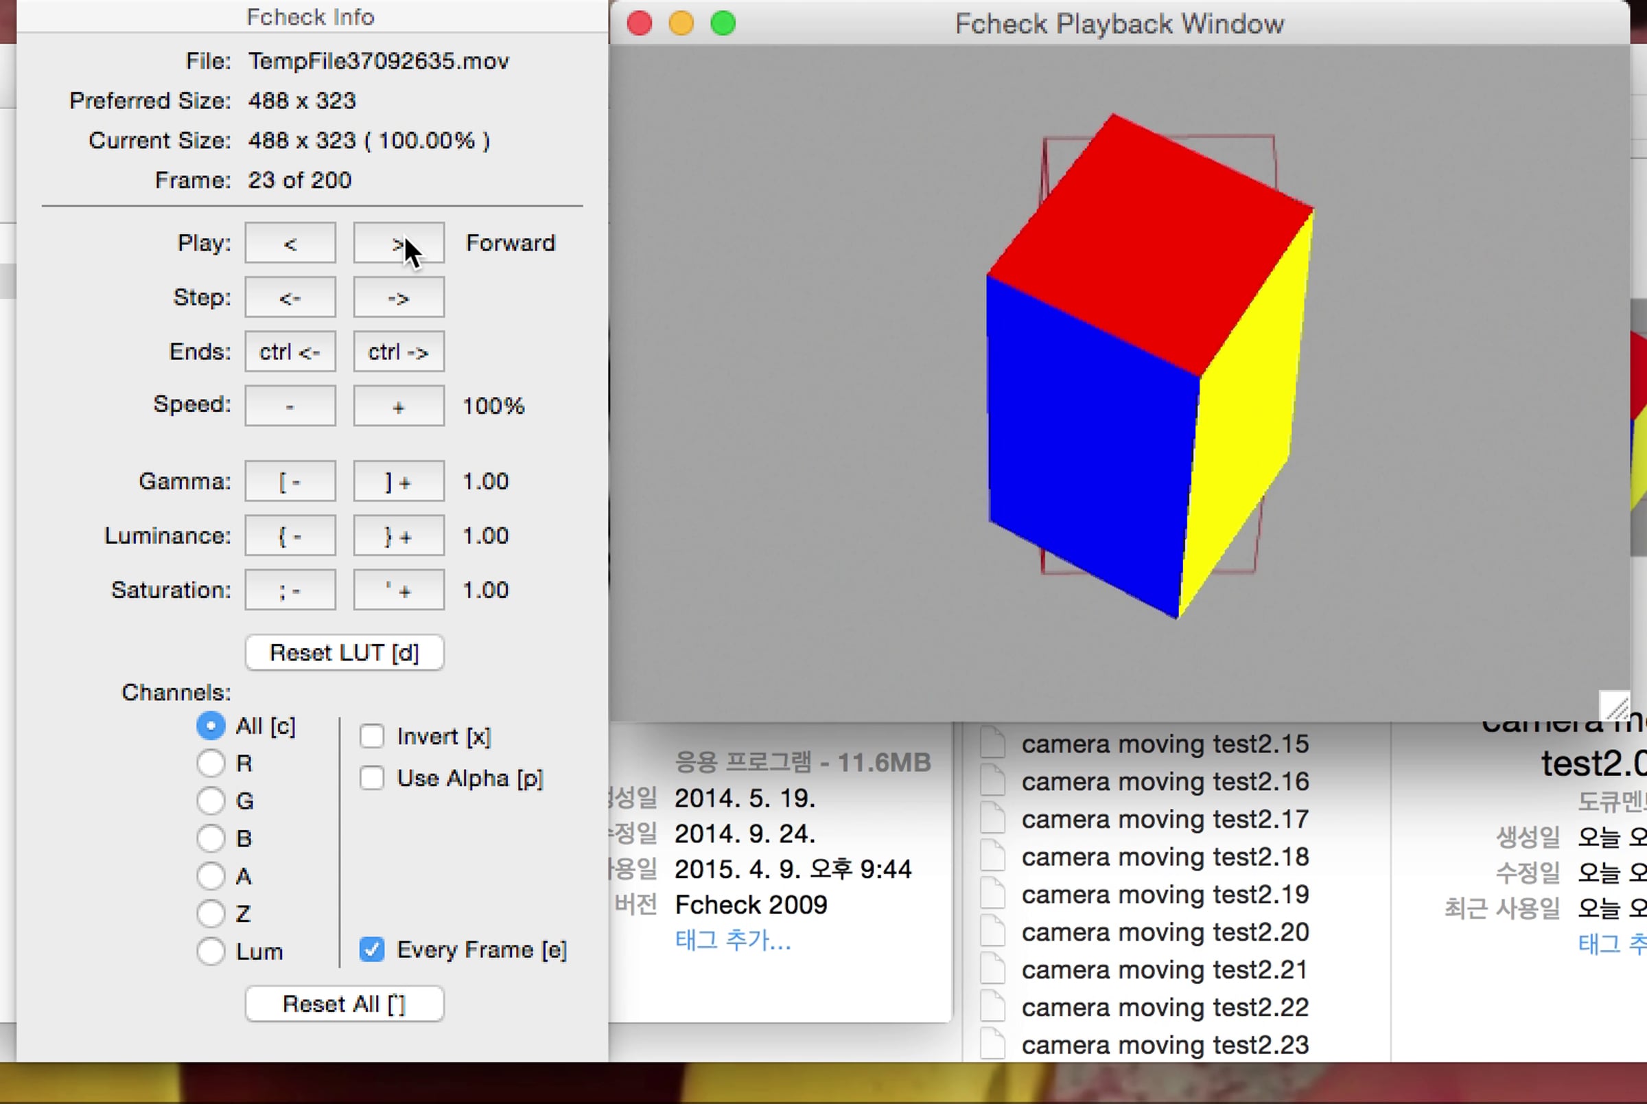Click the Speed value 100%
1647x1104 pixels.
(x=493, y=406)
